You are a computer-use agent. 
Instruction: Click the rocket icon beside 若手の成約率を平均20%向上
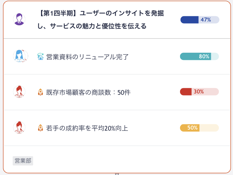pyautogui.click(x=40, y=128)
